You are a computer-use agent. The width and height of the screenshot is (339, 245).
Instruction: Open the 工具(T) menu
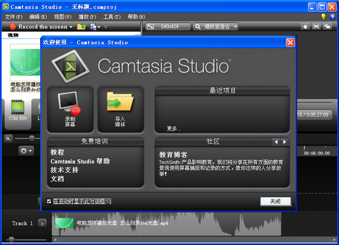tap(112, 16)
